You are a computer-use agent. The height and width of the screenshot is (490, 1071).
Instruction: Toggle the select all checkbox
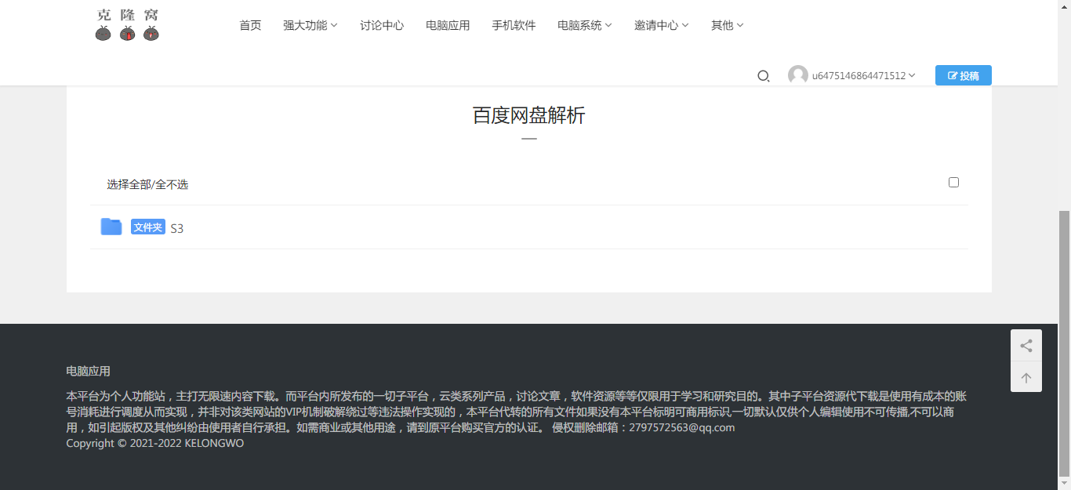(953, 183)
